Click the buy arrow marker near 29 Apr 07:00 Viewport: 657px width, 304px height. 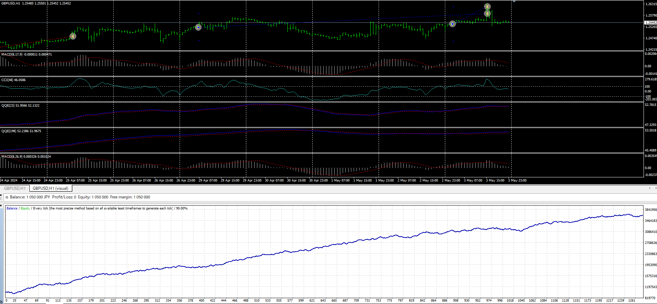point(198,27)
